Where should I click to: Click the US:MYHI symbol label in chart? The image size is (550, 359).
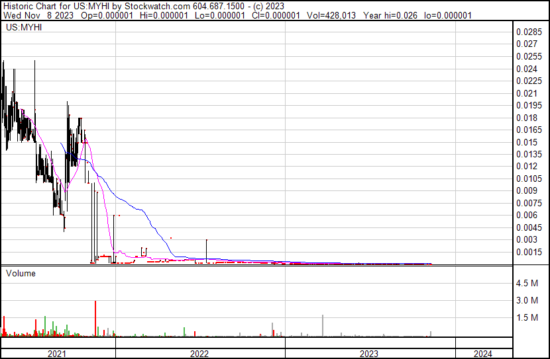[x=24, y=27]
